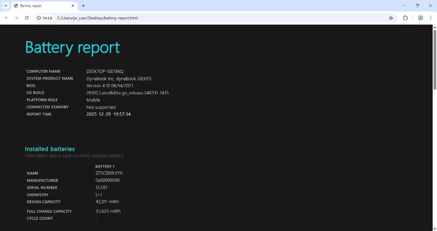The height and width of the screenshot is (231, 437).
Task: Open the Chrome profile avatar
Action: (x=420, y=18)
